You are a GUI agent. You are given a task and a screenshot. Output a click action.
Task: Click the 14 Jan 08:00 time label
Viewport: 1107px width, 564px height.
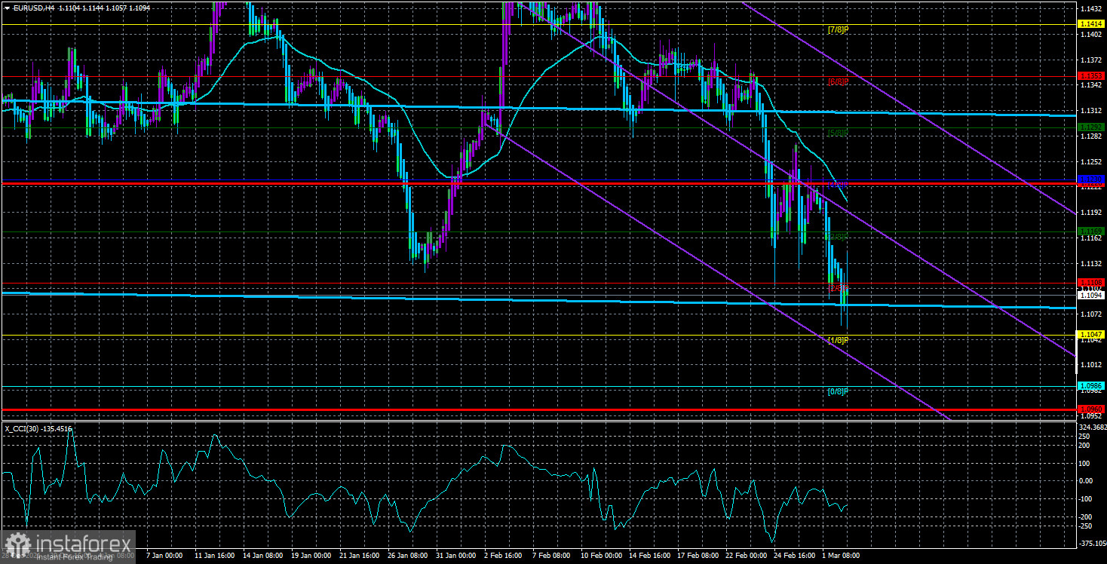(x=263, y=555)
